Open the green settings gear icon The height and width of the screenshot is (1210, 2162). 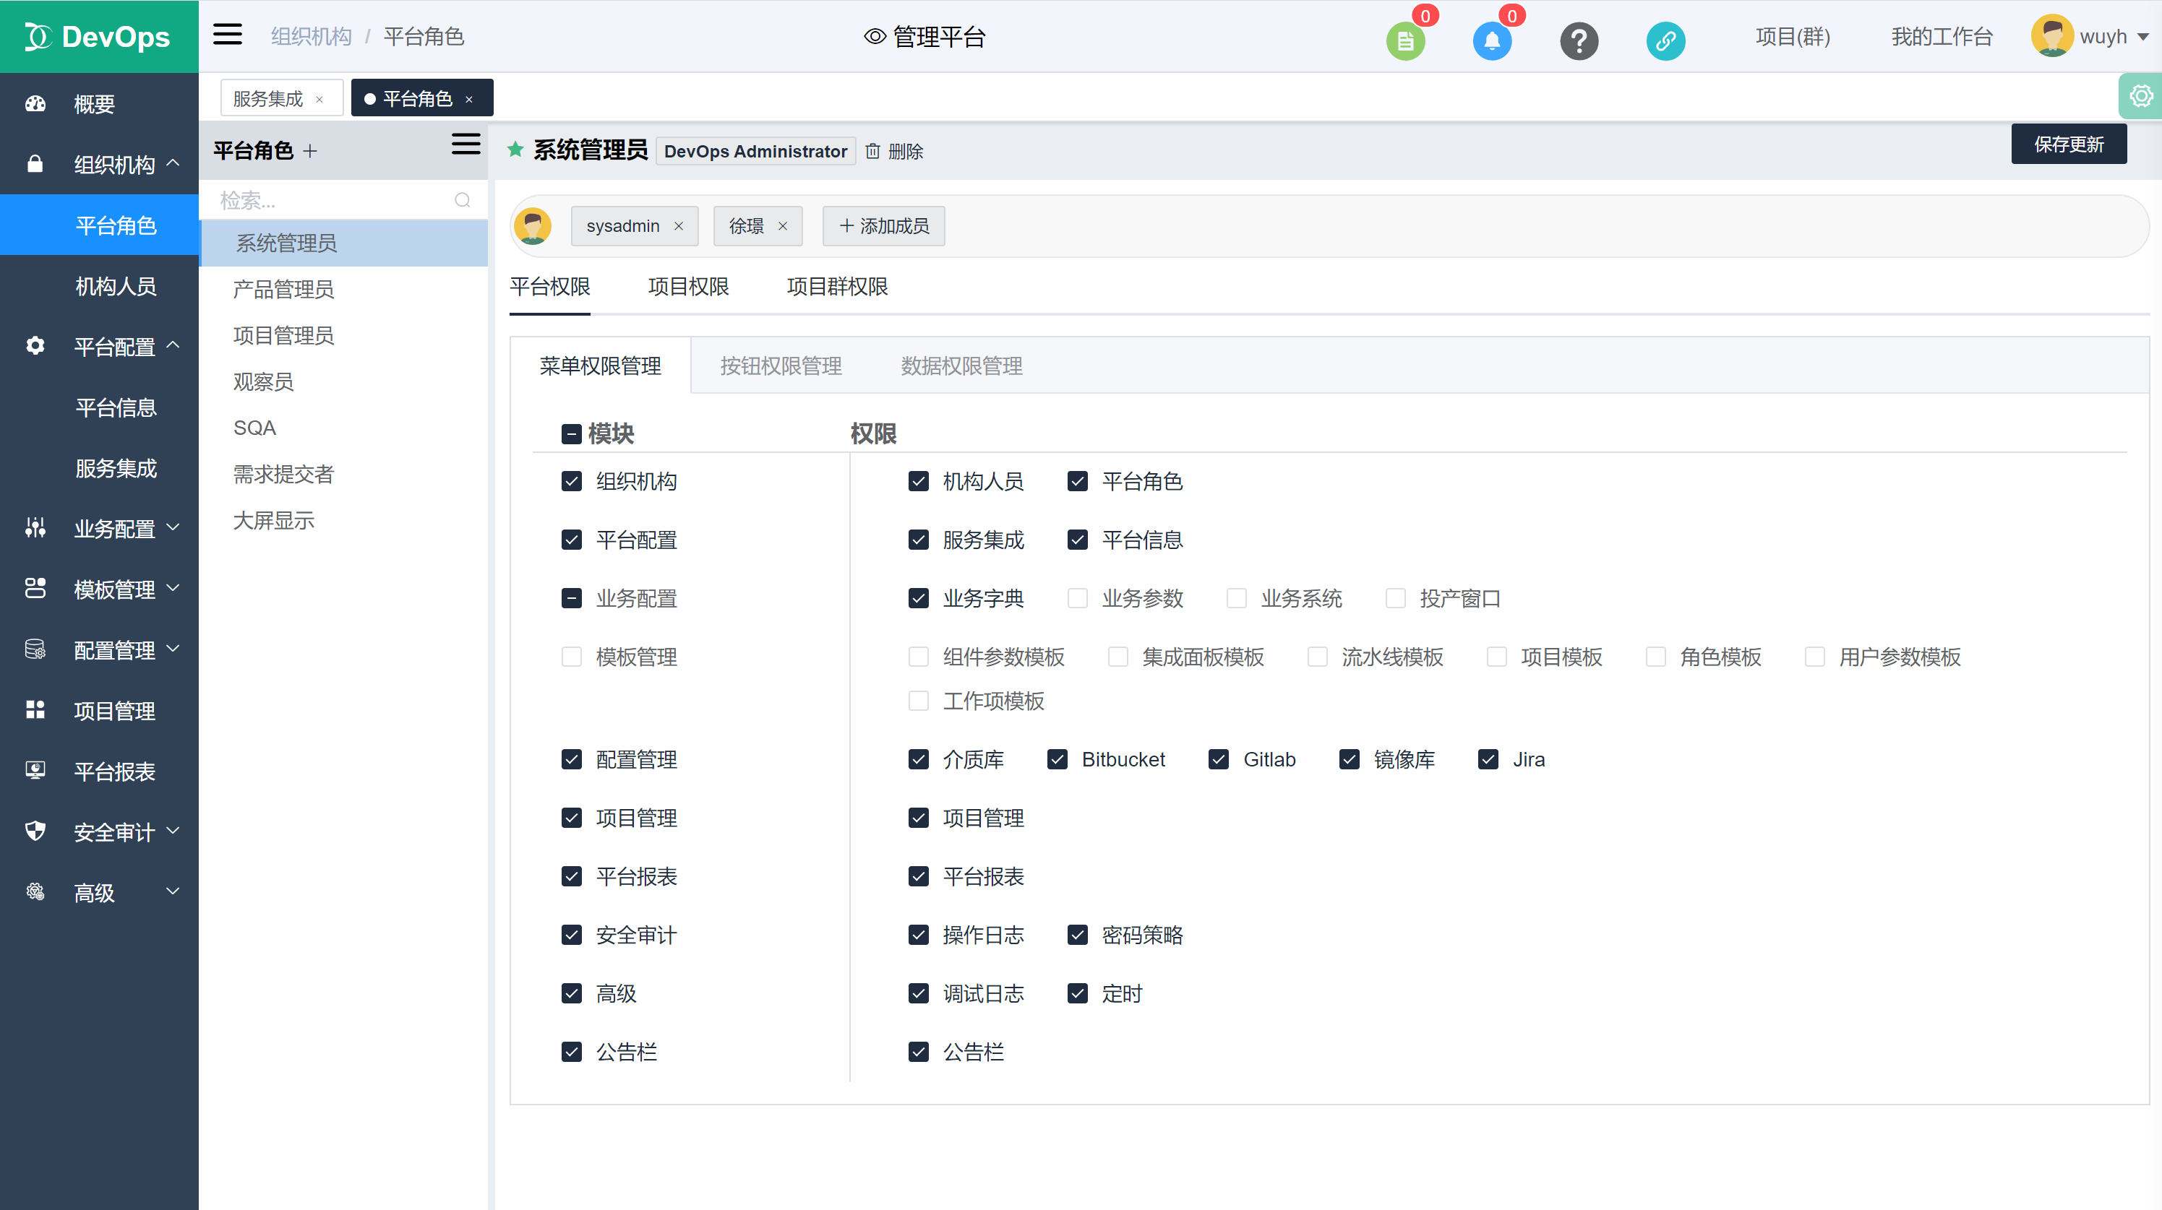2141,95
